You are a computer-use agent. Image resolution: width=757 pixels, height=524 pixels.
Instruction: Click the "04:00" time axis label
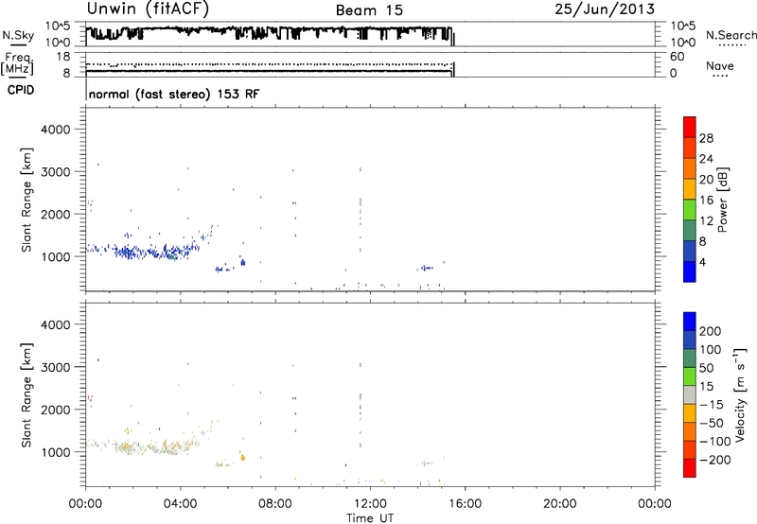pos(181,504)
